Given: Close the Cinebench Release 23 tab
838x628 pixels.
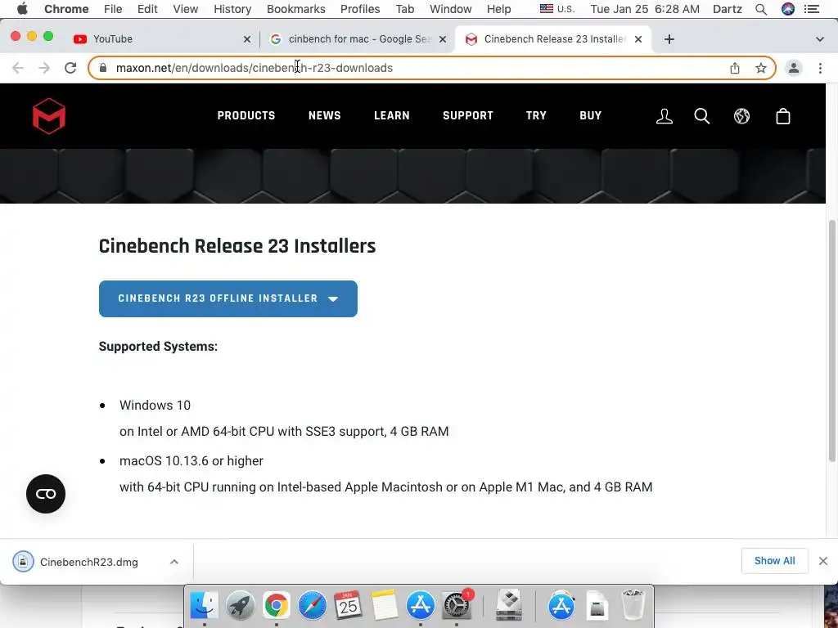Looking at the screenshot, I should (x=638, y=39).
